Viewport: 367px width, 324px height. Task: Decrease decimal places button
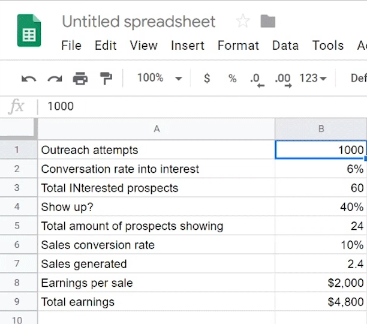click(x=257, y=79)
